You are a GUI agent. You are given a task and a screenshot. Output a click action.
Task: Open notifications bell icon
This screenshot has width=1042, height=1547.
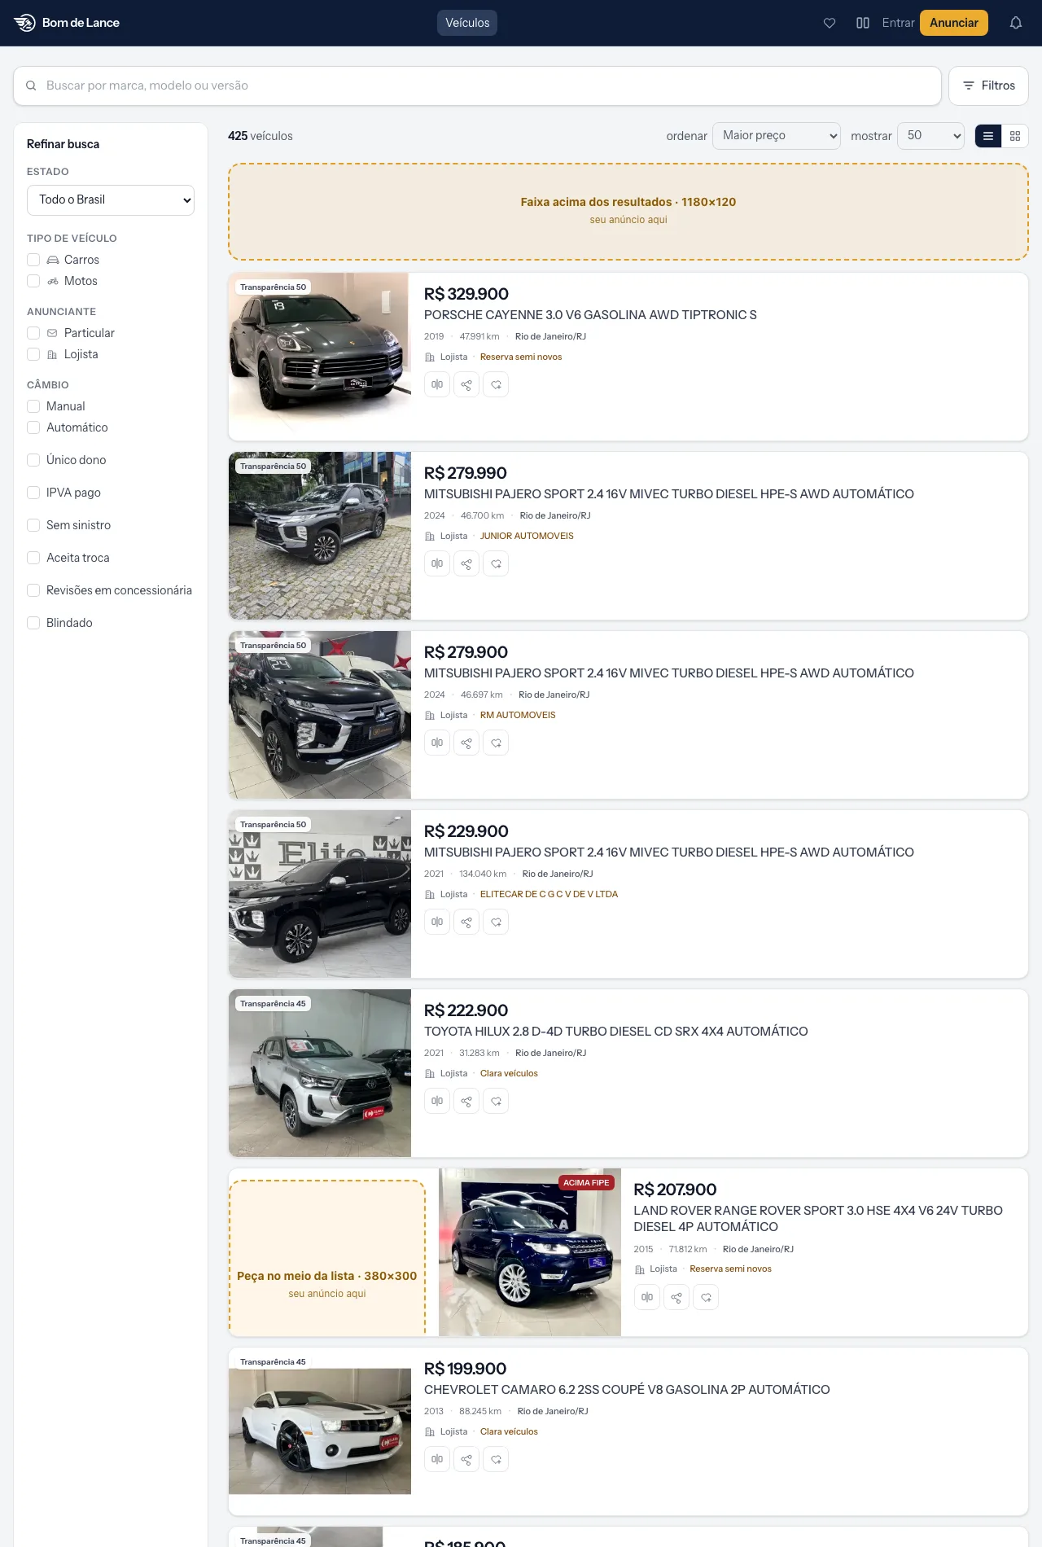coord(1016,23)
